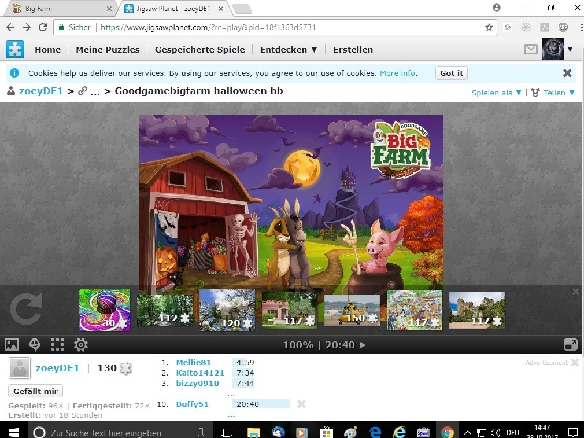Open Gespeicherte Spiele
Viewport: 584px width, 438px height.
tap(199, 50)
